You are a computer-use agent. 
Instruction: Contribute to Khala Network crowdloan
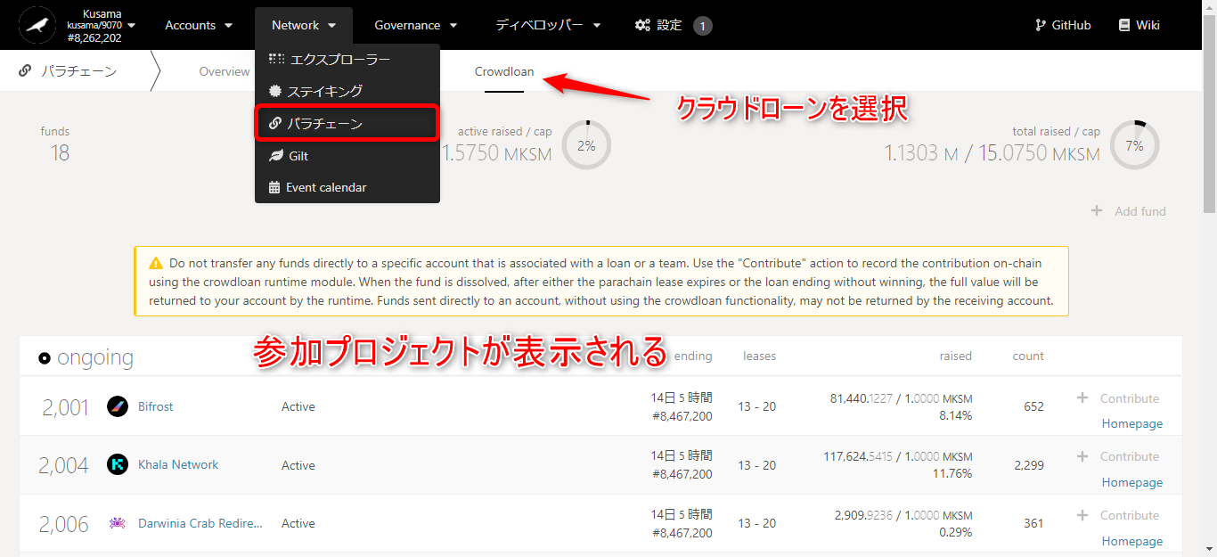[x=1119, y=456]
